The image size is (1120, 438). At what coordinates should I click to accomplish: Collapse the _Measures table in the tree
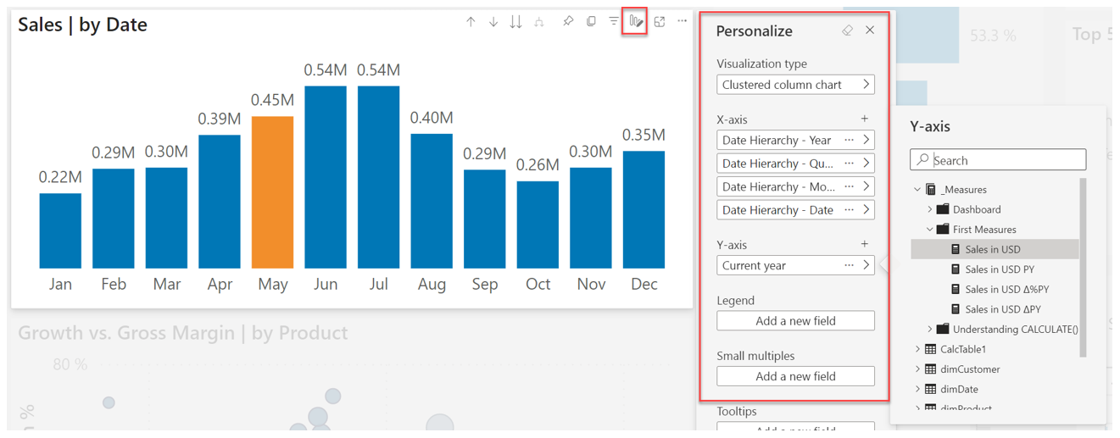(917, 190)
